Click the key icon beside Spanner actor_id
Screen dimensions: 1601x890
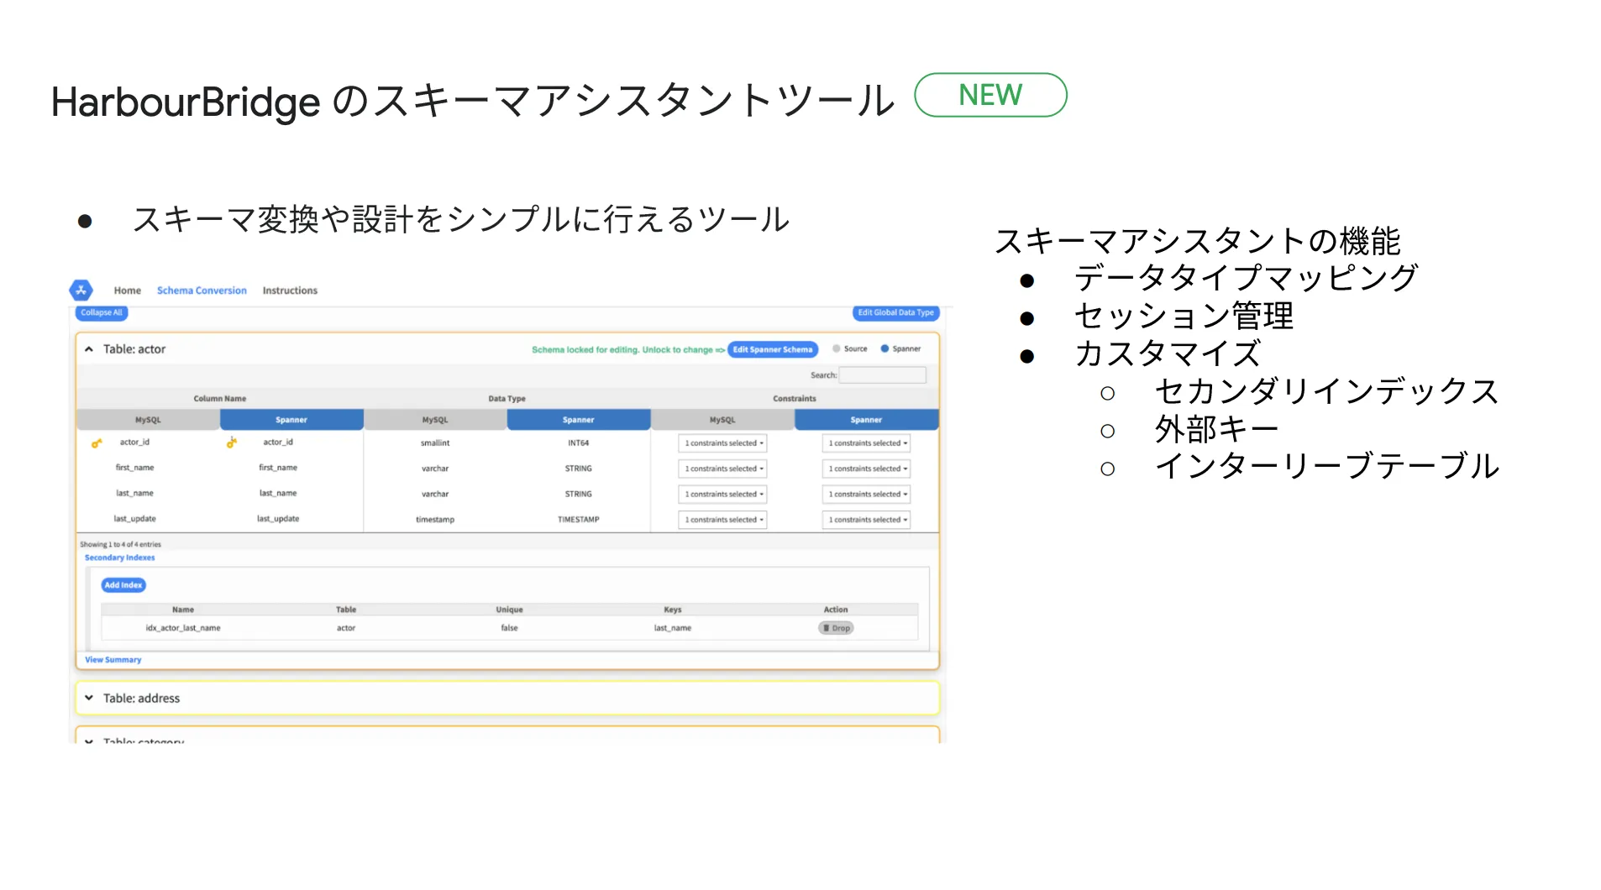[232, 442]
